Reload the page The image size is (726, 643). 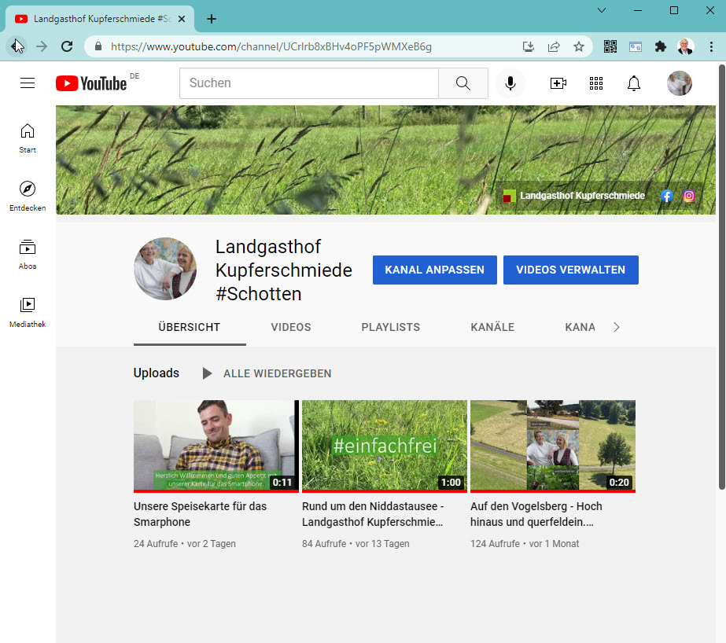[x=67, y=46]
